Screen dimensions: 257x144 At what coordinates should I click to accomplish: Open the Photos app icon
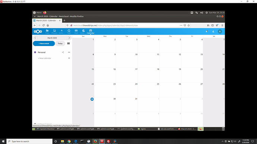click(54, 30)
